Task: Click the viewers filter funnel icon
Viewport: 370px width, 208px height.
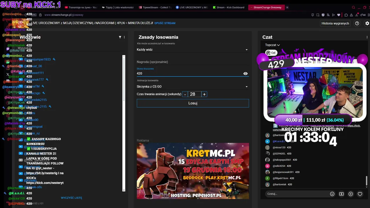Action: coord(120,37)
